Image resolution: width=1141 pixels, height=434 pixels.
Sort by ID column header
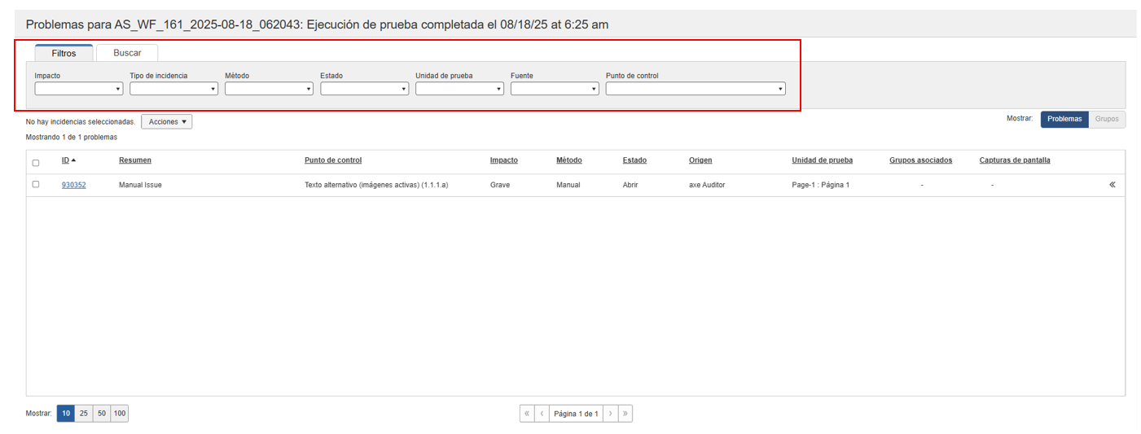[65, 160]
